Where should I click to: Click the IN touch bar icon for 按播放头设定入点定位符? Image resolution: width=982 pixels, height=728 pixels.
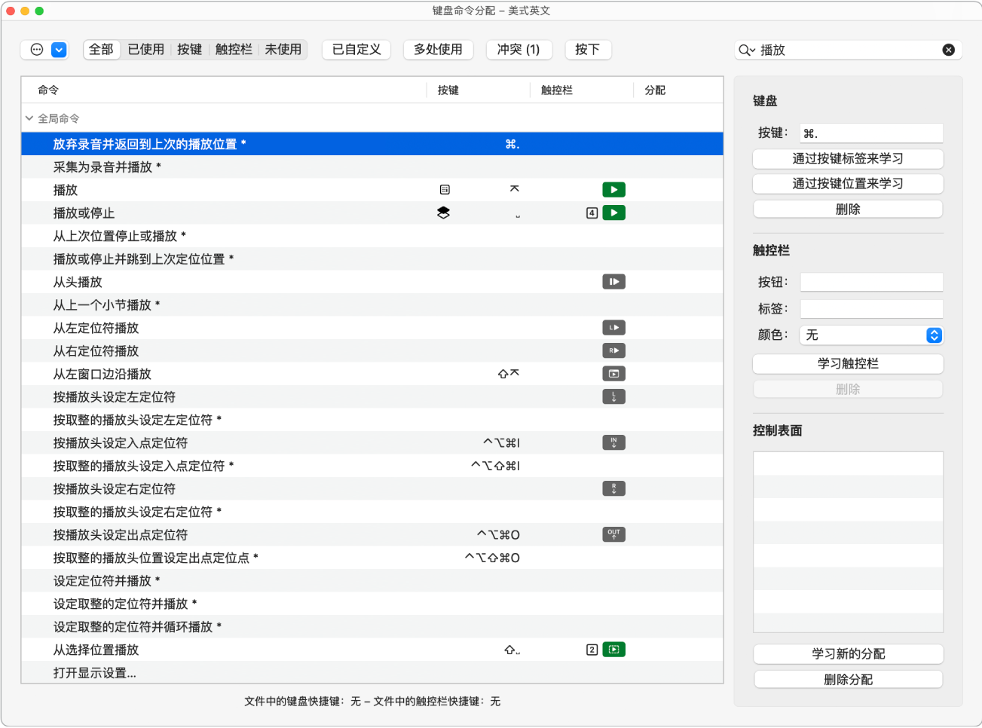[613, 442]
